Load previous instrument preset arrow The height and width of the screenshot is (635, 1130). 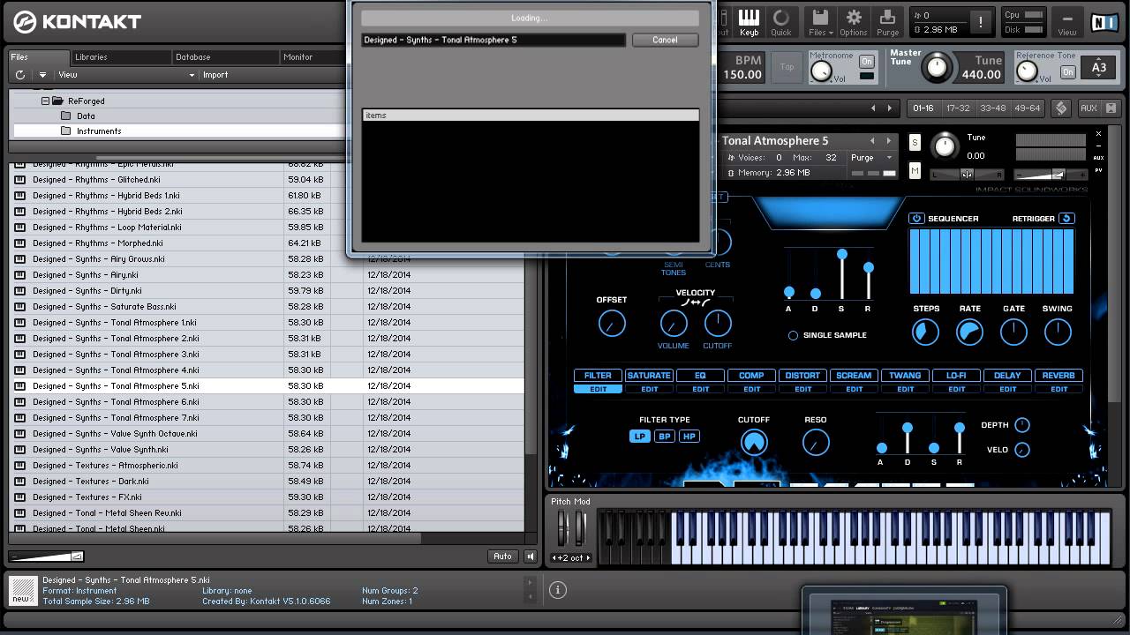pos(872,141)
